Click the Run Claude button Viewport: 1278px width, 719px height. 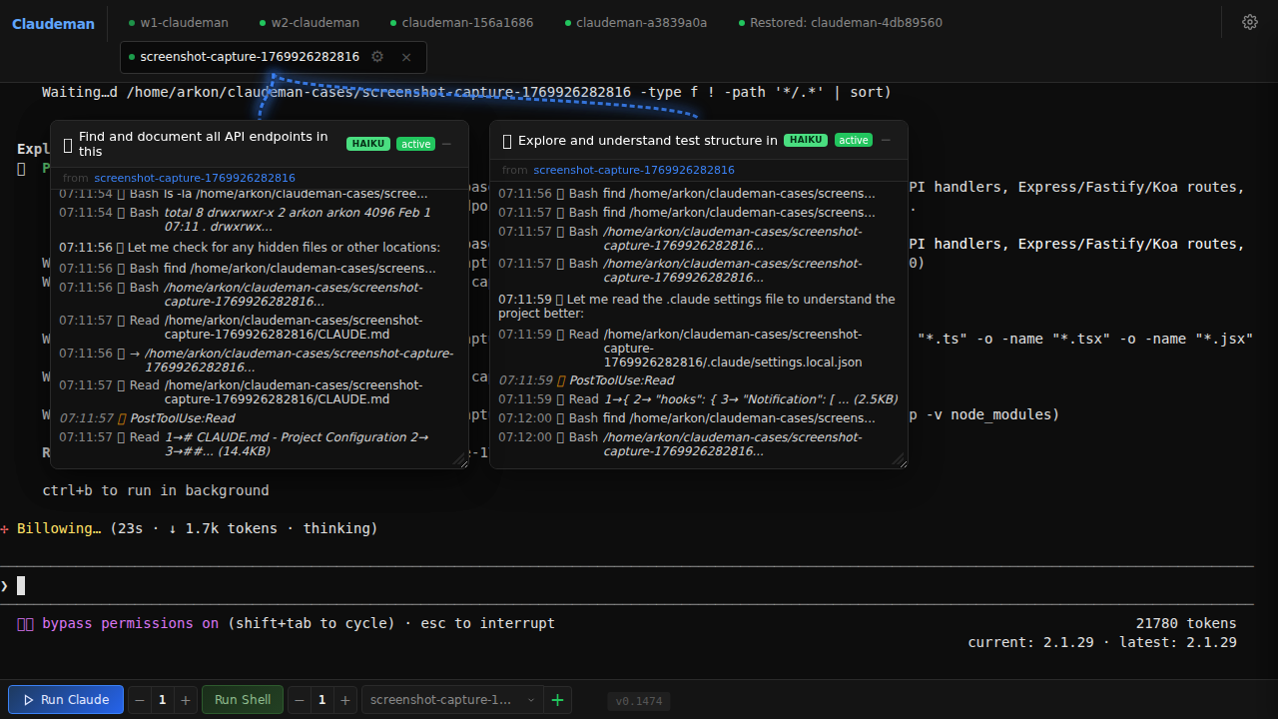coord(66,700)
